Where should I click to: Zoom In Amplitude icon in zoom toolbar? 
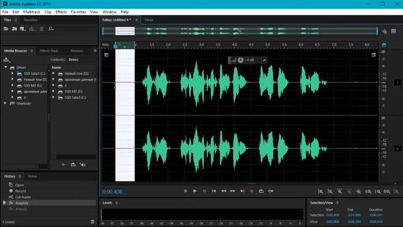[321, 192]
